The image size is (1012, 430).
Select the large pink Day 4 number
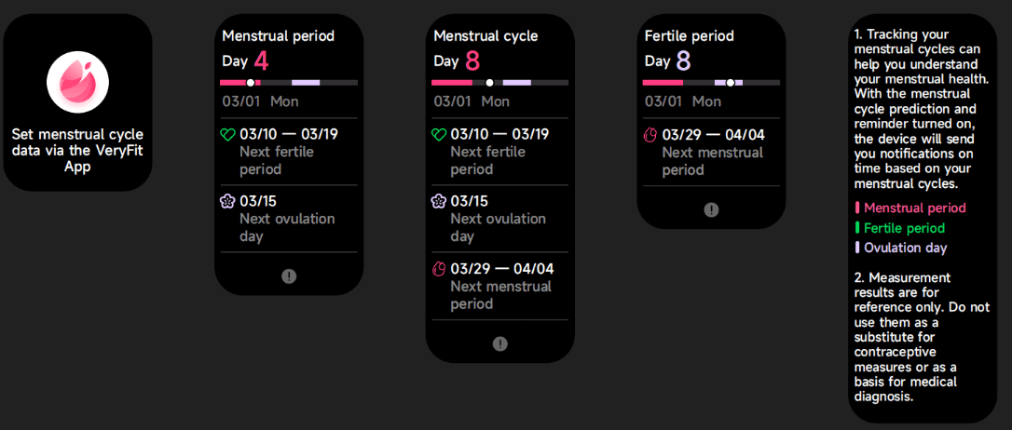[x=262, y=61]
